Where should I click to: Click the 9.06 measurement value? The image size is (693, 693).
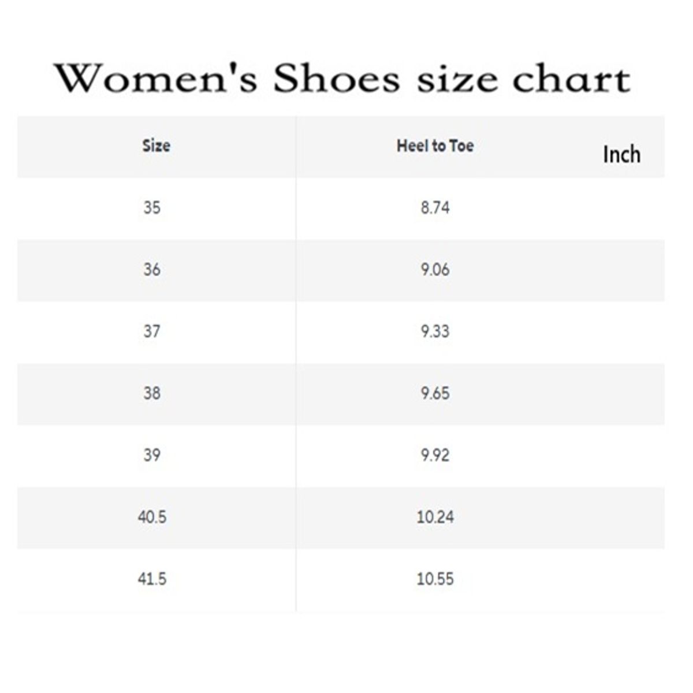click(435, 269)
